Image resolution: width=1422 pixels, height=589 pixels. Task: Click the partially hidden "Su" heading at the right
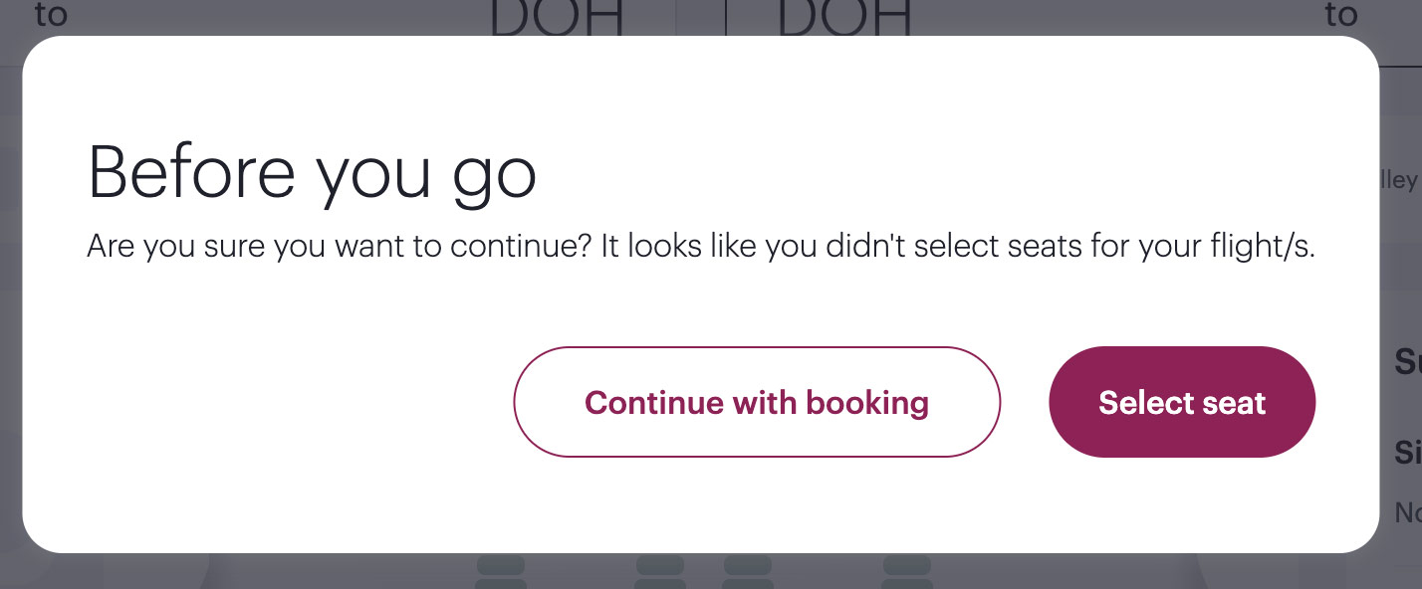1406,362
